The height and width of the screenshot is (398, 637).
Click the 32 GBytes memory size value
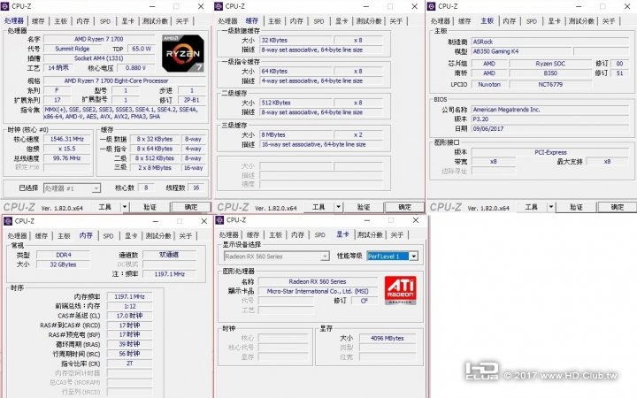(64, 264)
